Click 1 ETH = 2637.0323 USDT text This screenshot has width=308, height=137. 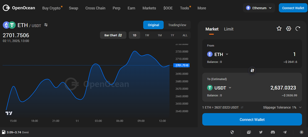pyautogui.click(x=220, y=107)
